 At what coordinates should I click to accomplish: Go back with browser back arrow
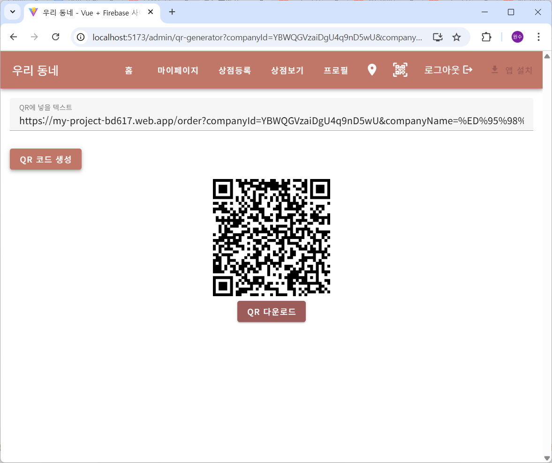pos(14,37)
